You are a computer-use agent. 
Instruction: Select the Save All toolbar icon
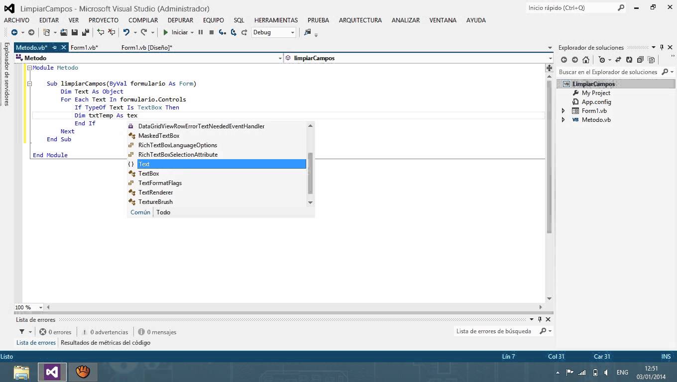(x=85, y=32)
